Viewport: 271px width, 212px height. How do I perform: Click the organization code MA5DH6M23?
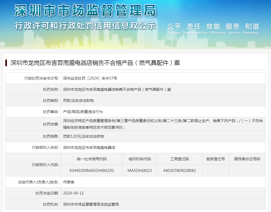coord(139,171)
